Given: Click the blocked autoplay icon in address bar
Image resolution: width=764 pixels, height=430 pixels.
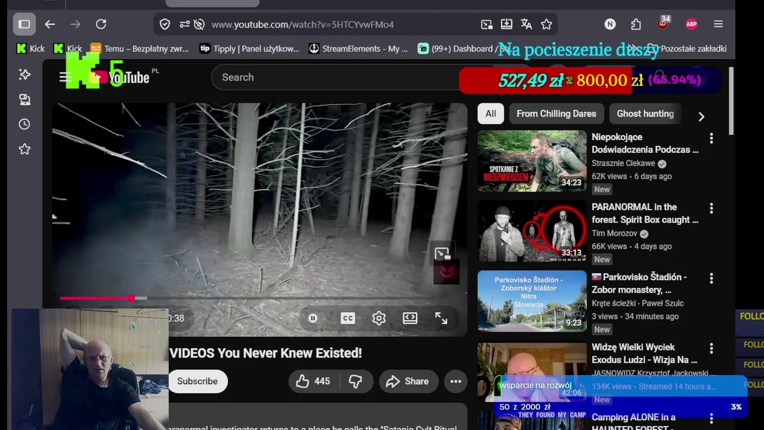Looking at the screenshot, I should click(x=199, y=24).
